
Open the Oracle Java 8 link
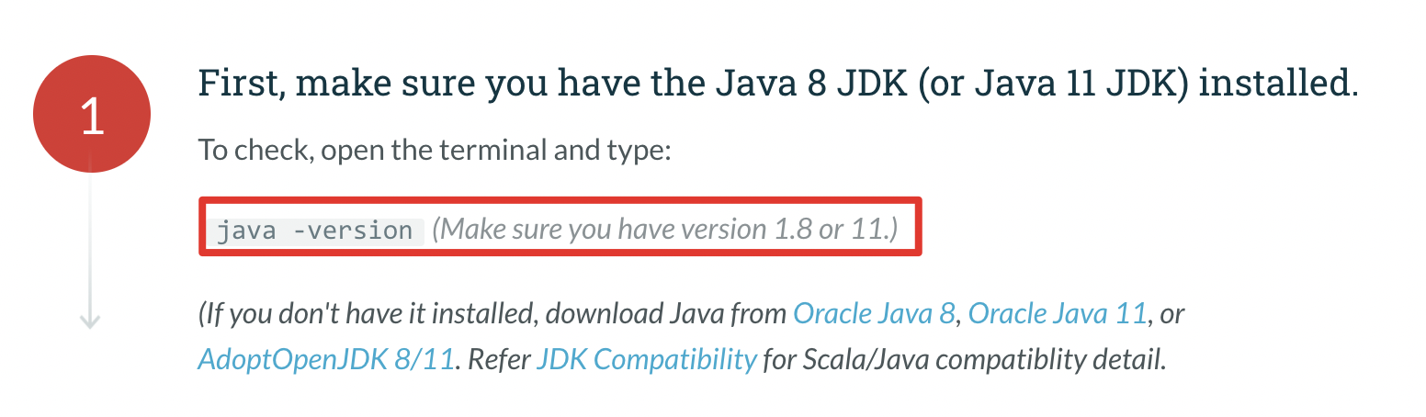875,314
